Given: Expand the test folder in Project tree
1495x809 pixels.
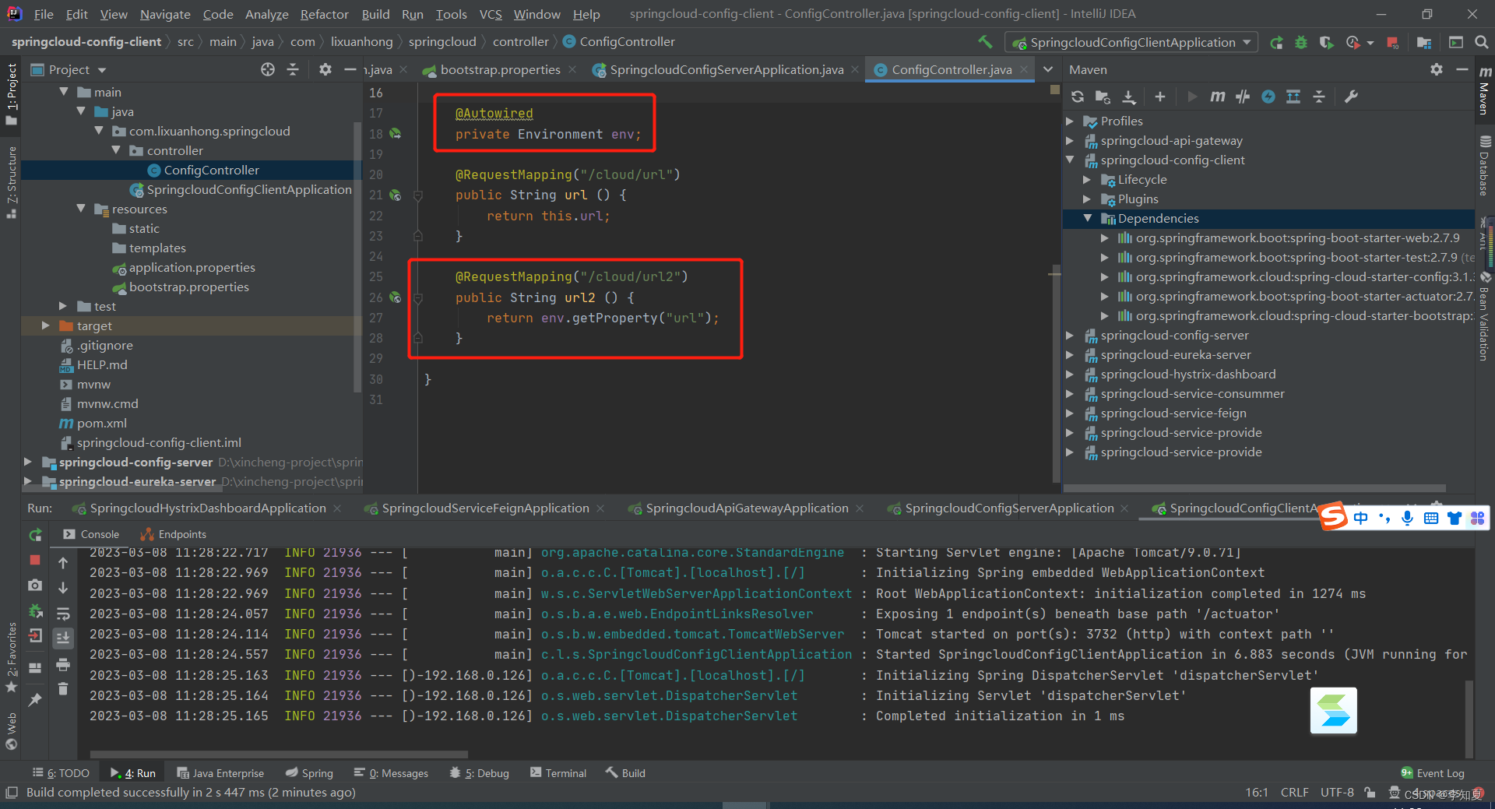Looking at the screenshot, I should click(x=62, y=306).
